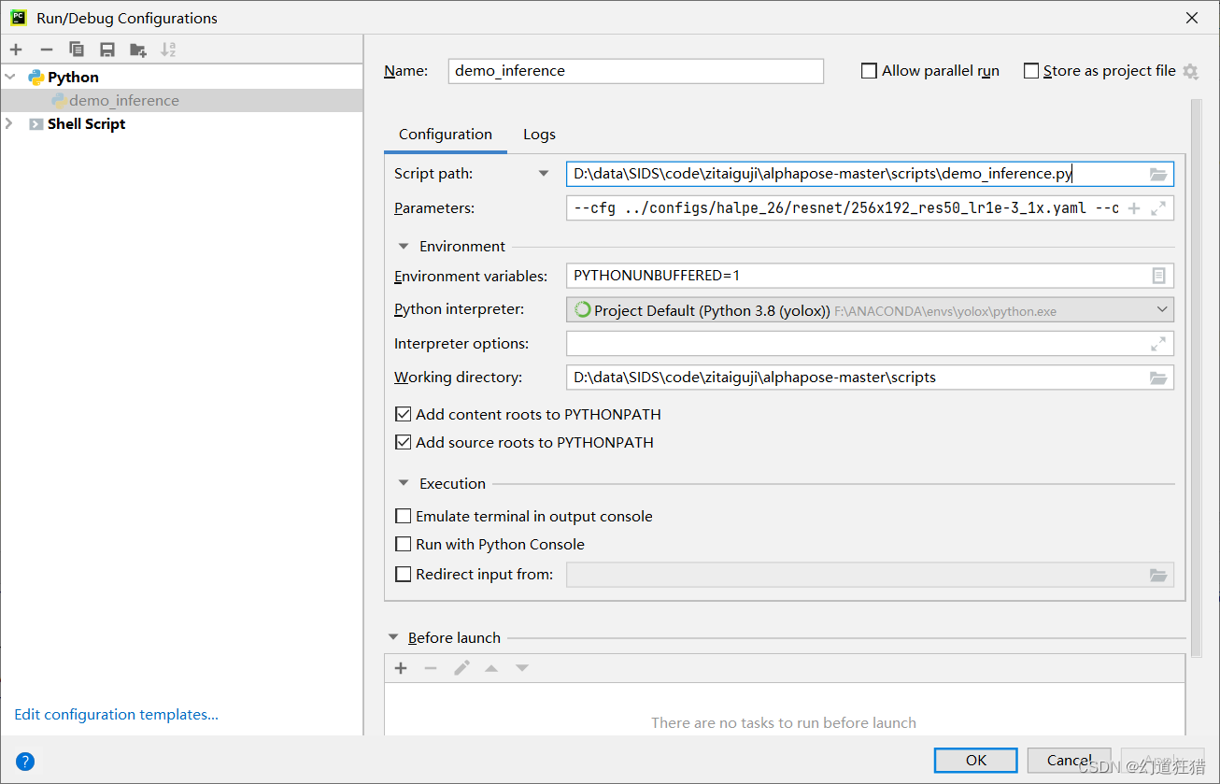Collapse the Before launch section

point(393,637)
